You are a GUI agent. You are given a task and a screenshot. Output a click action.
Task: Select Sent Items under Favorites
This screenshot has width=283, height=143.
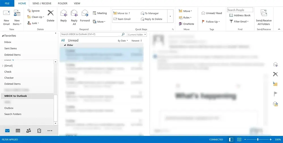coord(10,48)
